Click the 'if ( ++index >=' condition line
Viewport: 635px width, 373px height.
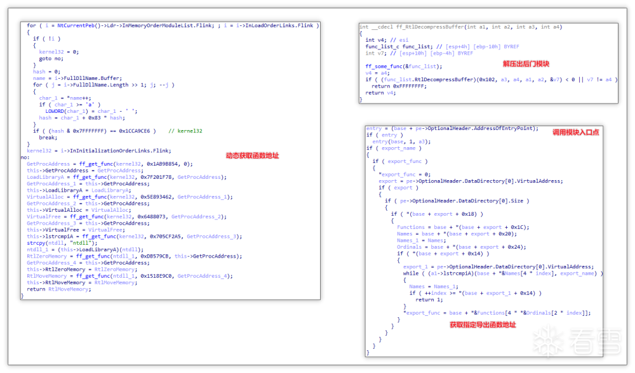475,293
